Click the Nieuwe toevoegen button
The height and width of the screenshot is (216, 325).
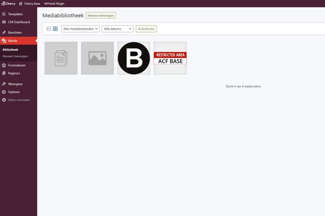101,15
